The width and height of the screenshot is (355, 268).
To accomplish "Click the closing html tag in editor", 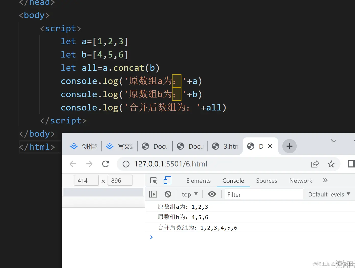I will (37, 147).
